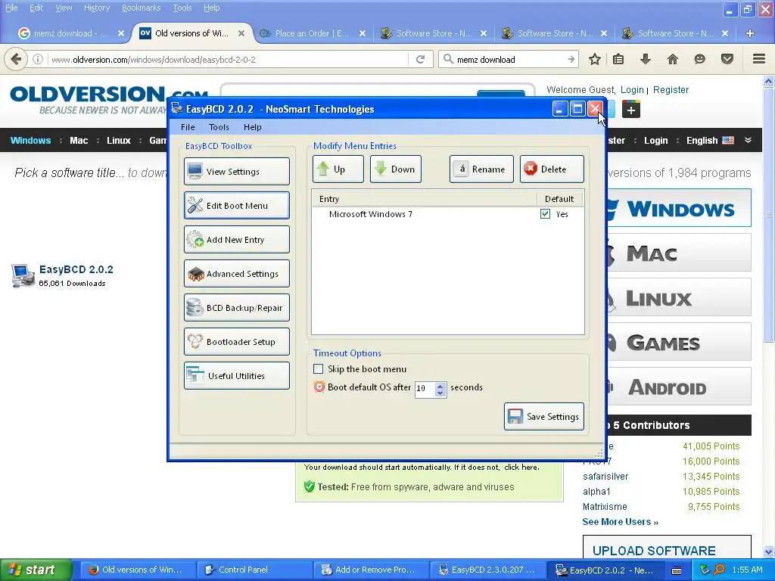This screenshot has height=581, width=775.
Task: Save Settings in EasyBCD
Action: pos(544,417)
